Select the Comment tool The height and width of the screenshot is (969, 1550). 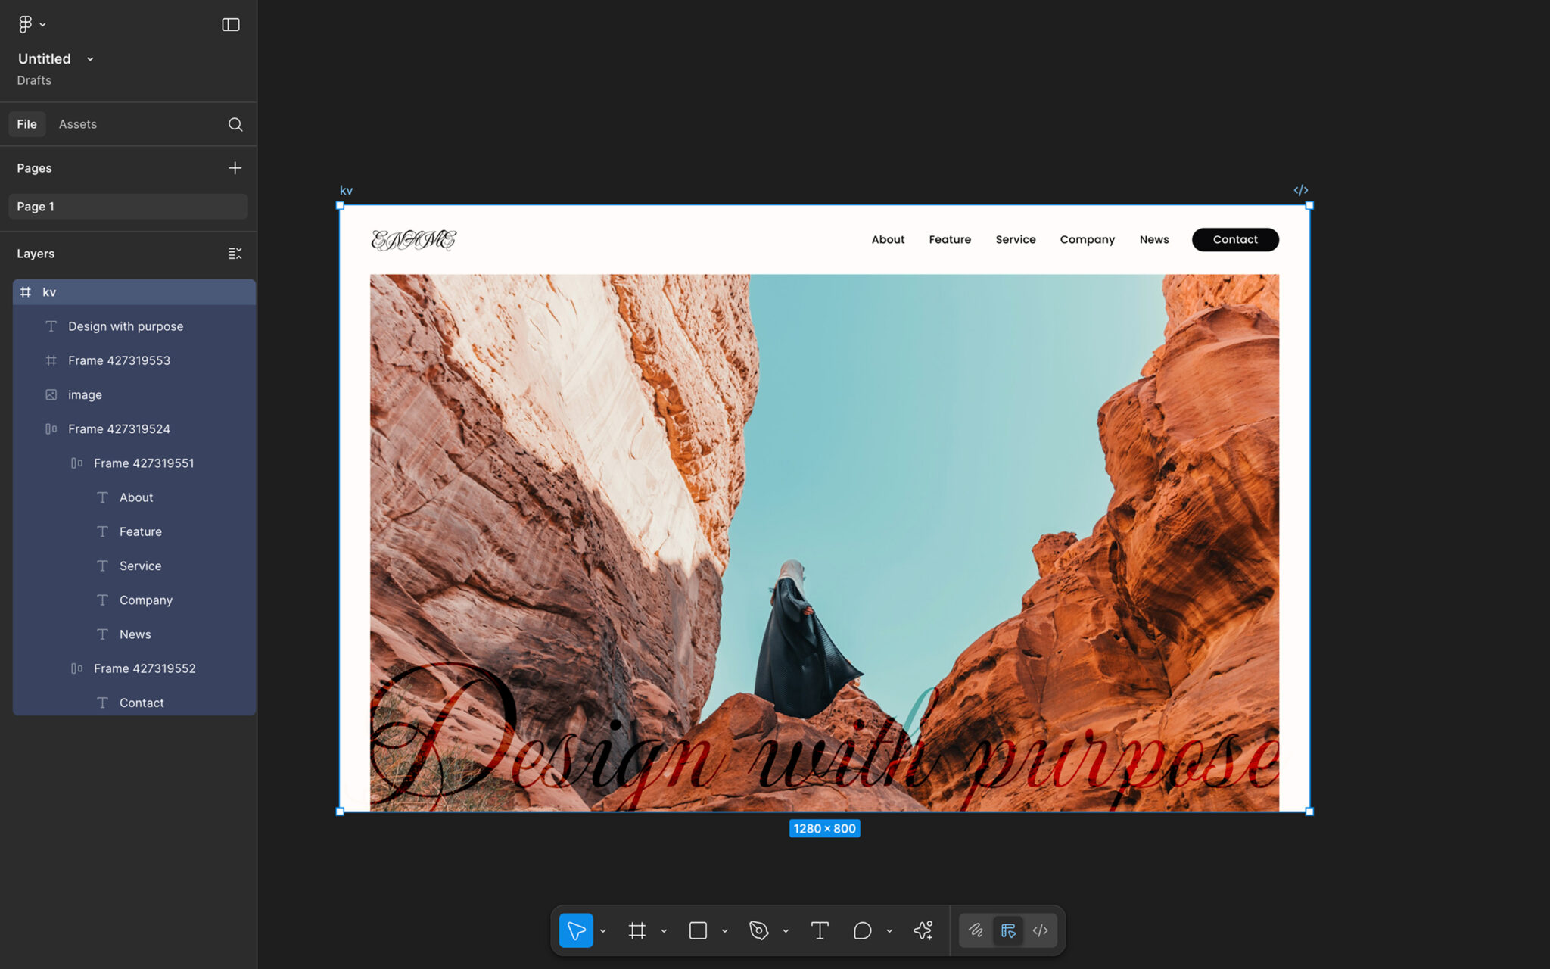coord(862,930)
